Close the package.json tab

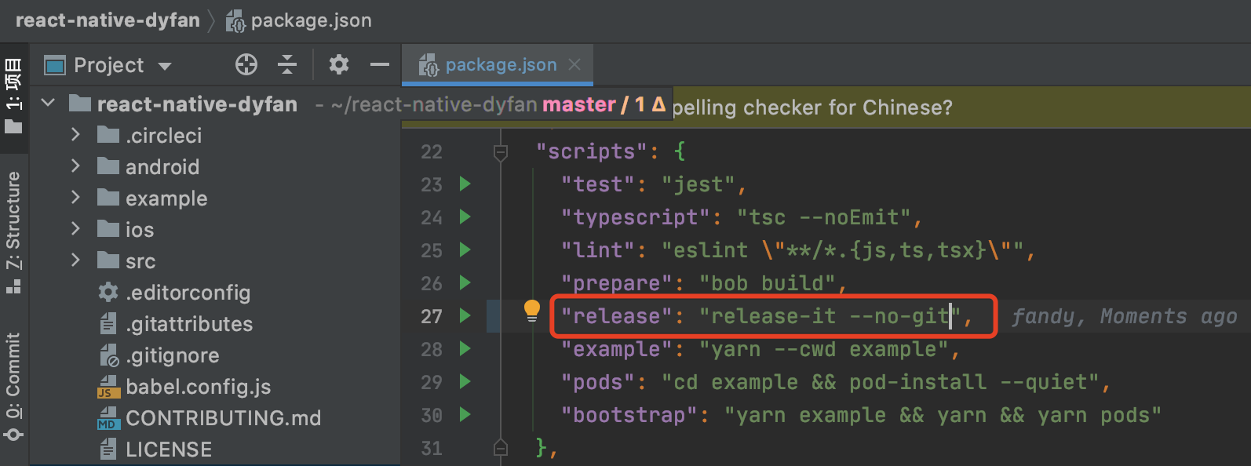click(574, 65)
